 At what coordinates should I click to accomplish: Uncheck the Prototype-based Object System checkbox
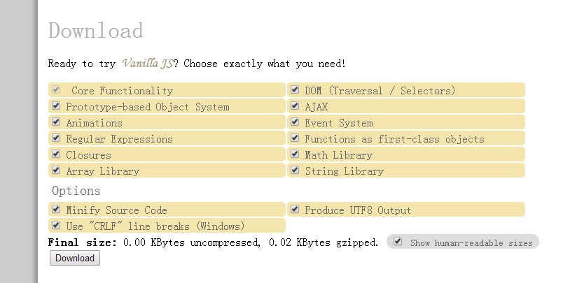point(56,106)
